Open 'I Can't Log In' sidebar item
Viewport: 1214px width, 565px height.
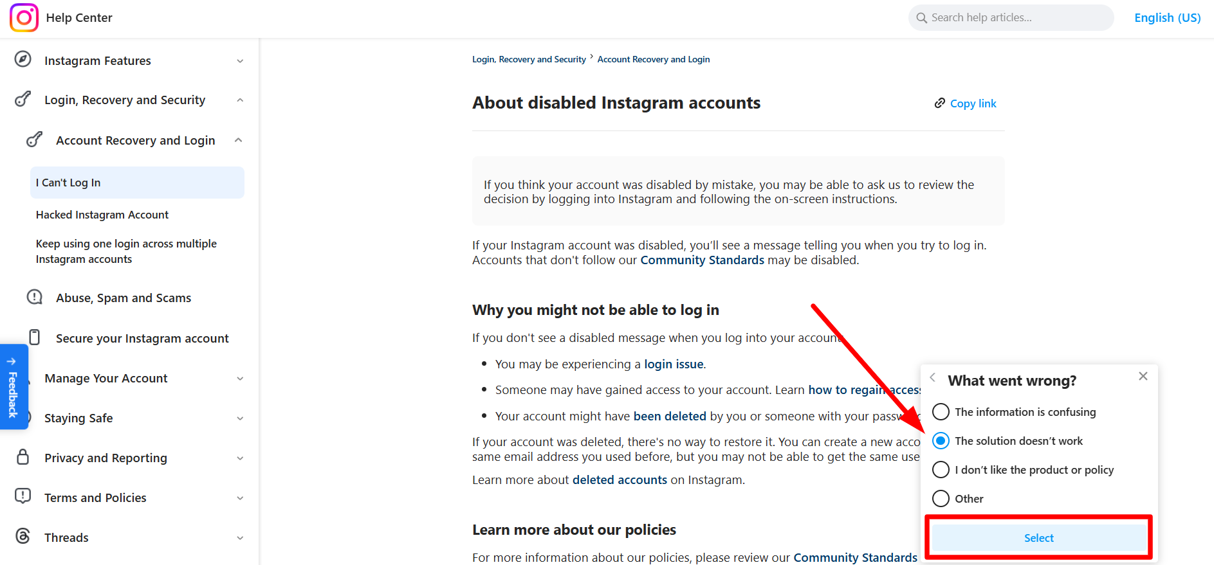tap(137, 183)
